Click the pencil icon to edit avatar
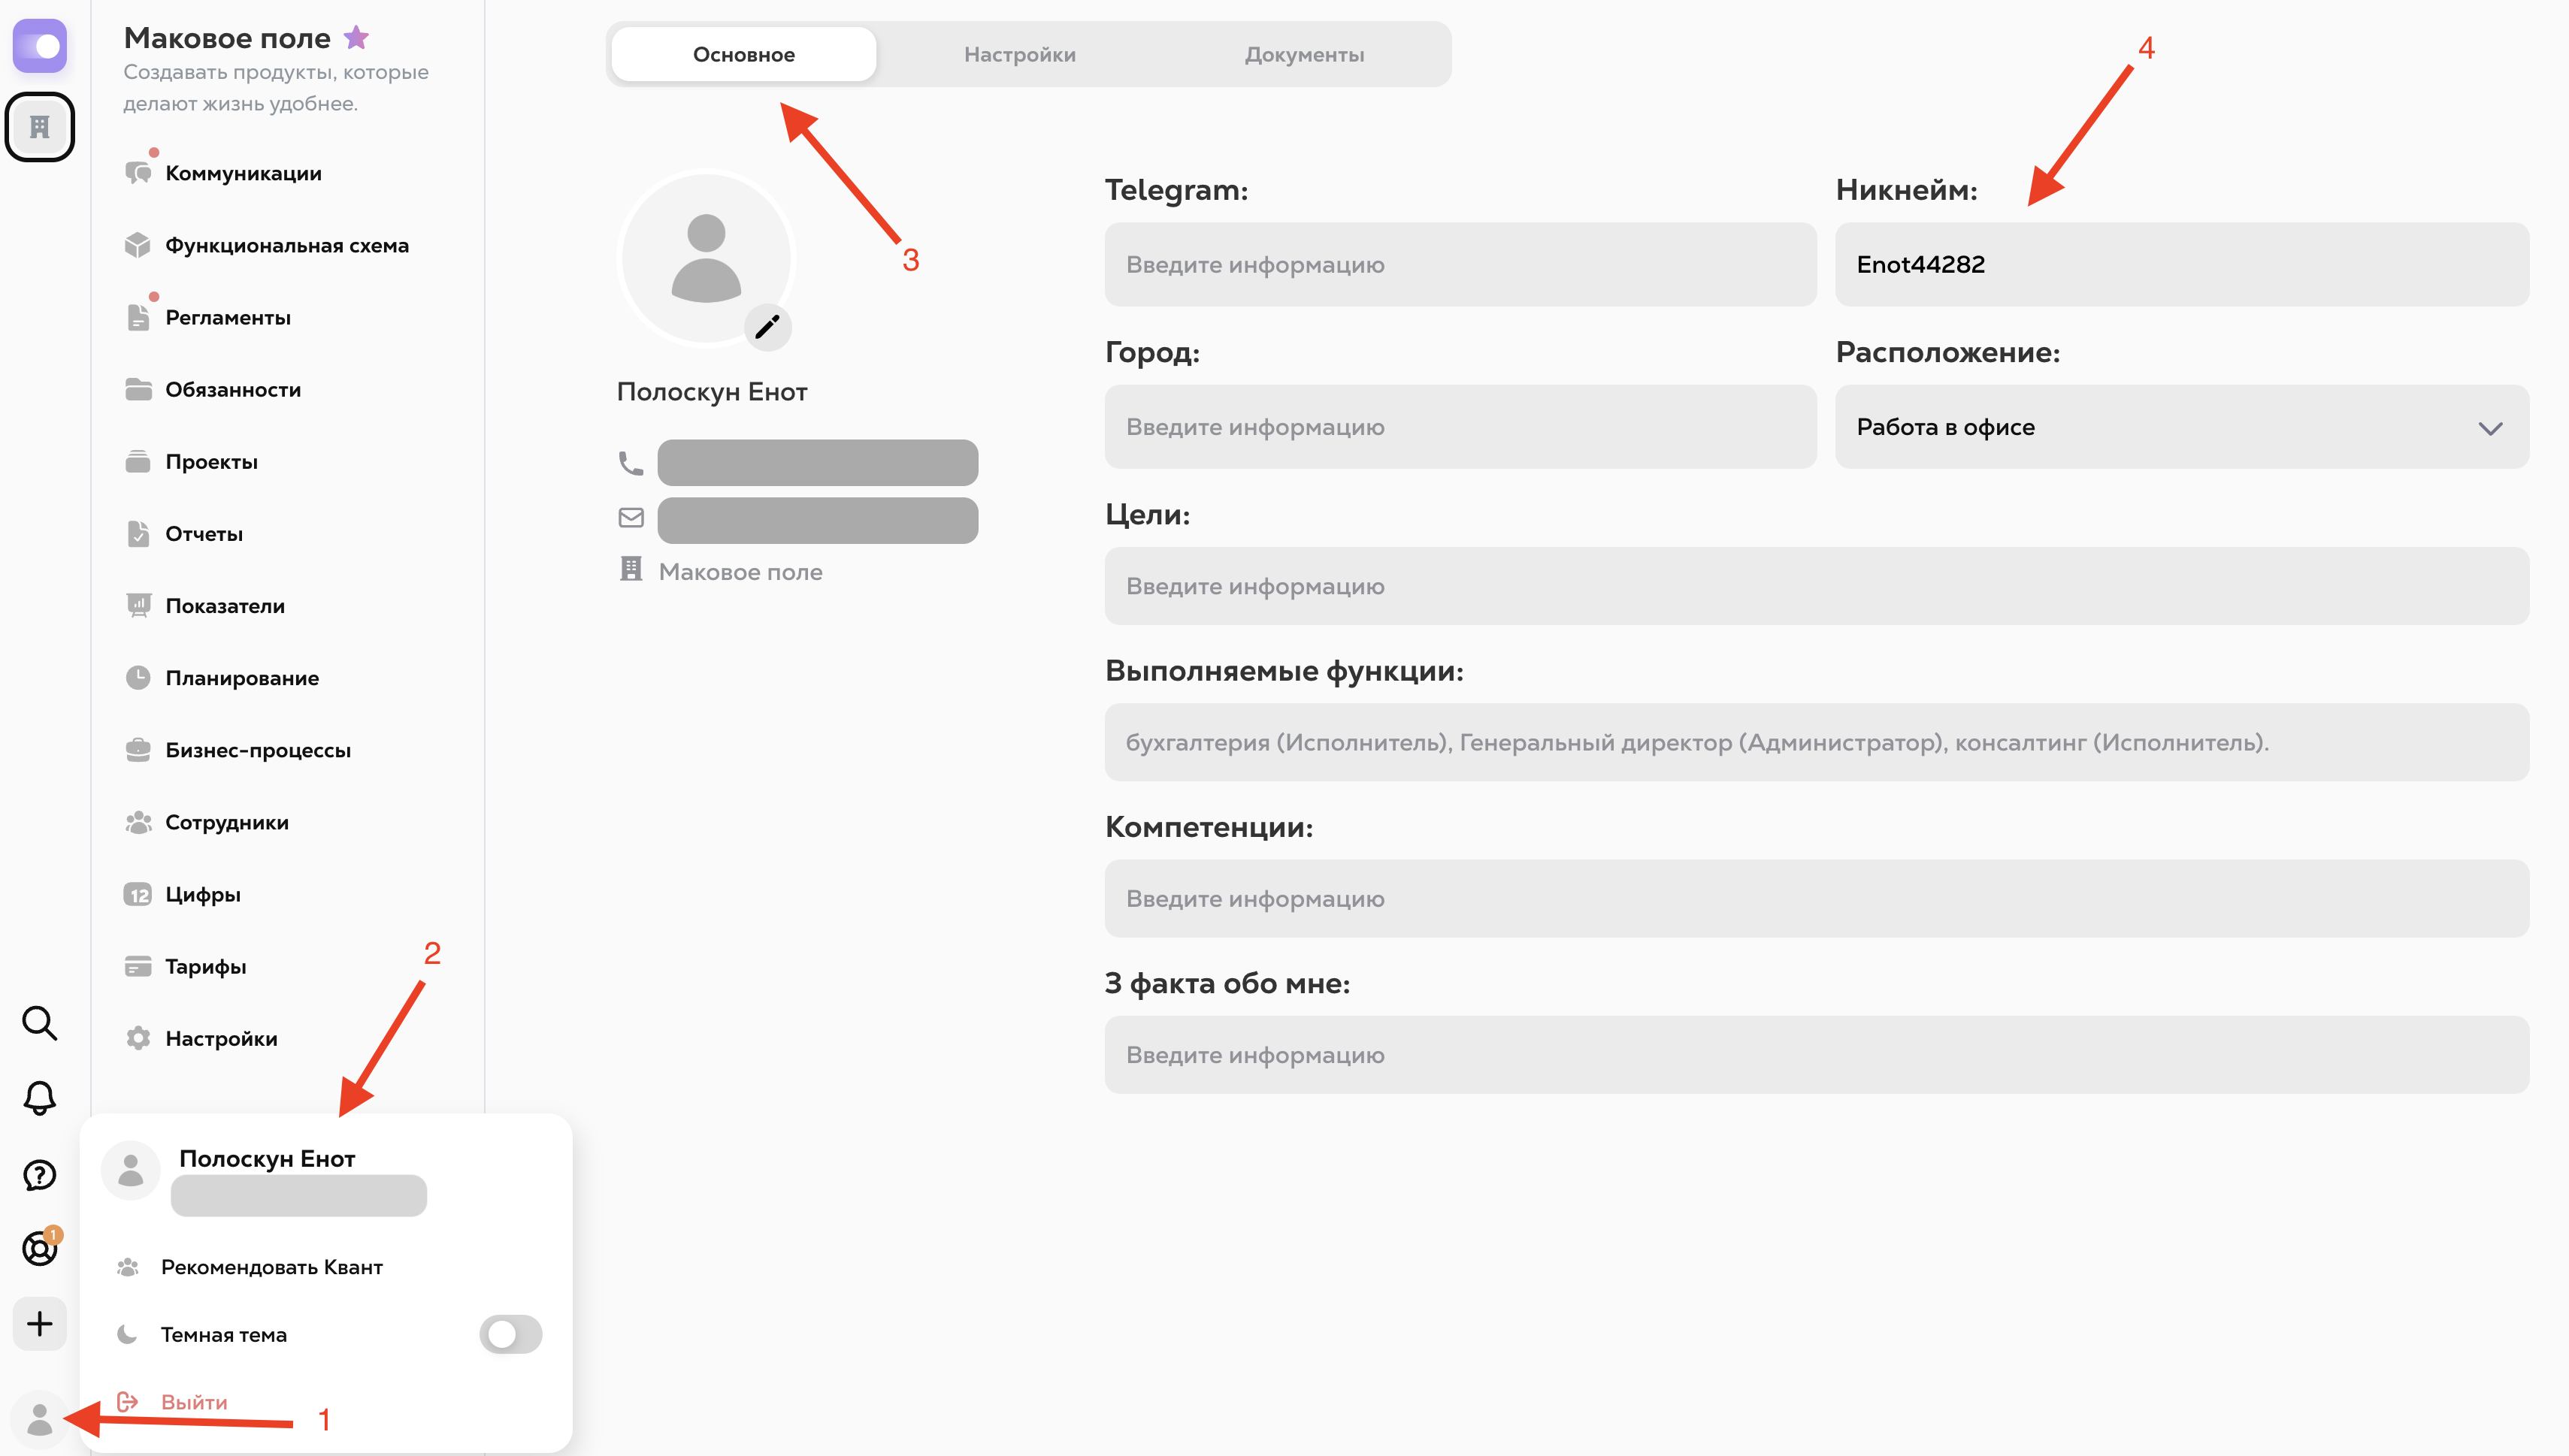Image resolution: width=2569 pixels, height=1456 pixels. pyautogui.click(x=767, y=327)
